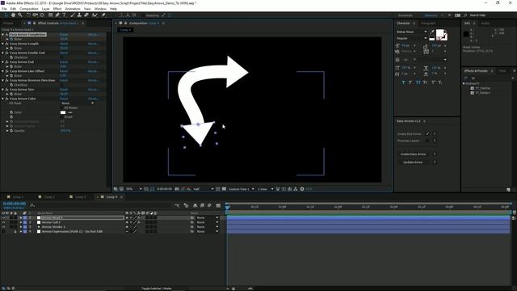Toggle the shy layers icon in timeline
The width and height of the screenshot is (517, 291).
[x=195, y=205]
